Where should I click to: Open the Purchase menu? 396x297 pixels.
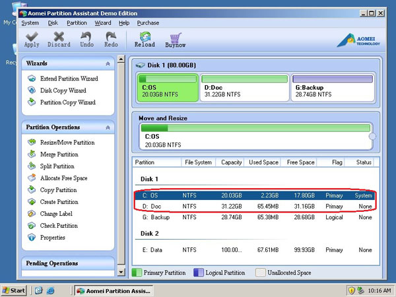[x=148, y=23]
